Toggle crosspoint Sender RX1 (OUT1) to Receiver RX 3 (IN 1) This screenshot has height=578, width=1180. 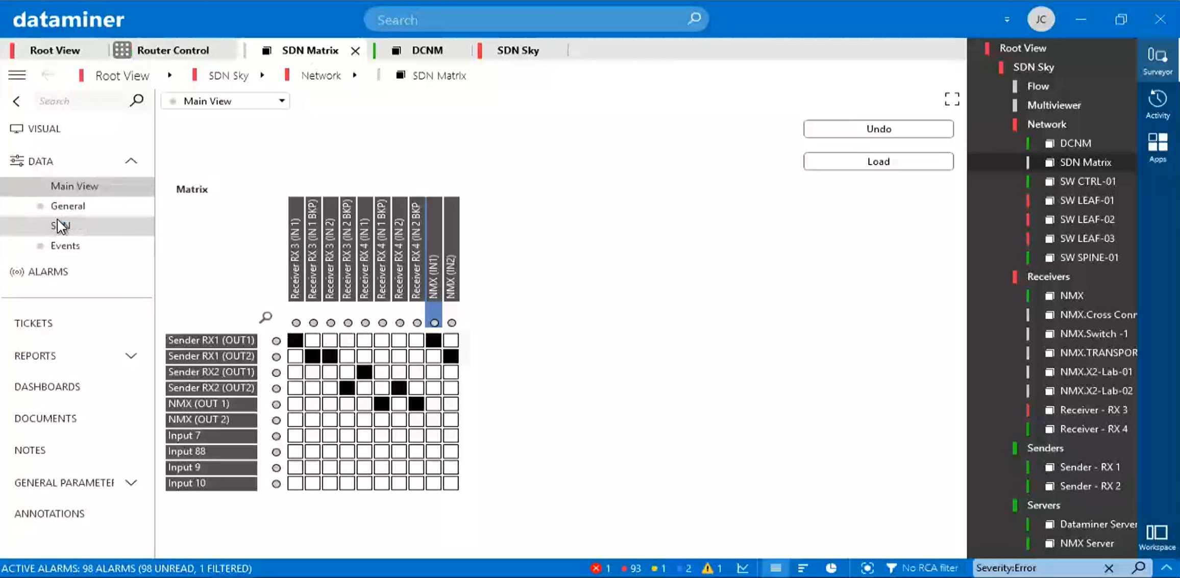[296, 340]
